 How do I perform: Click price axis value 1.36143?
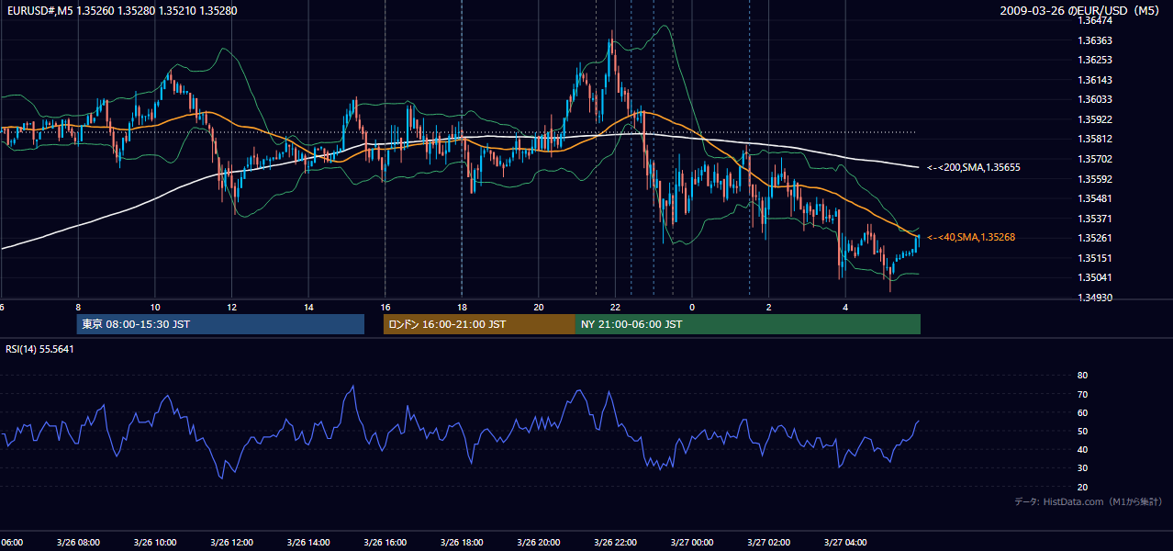pos(1094,80)
